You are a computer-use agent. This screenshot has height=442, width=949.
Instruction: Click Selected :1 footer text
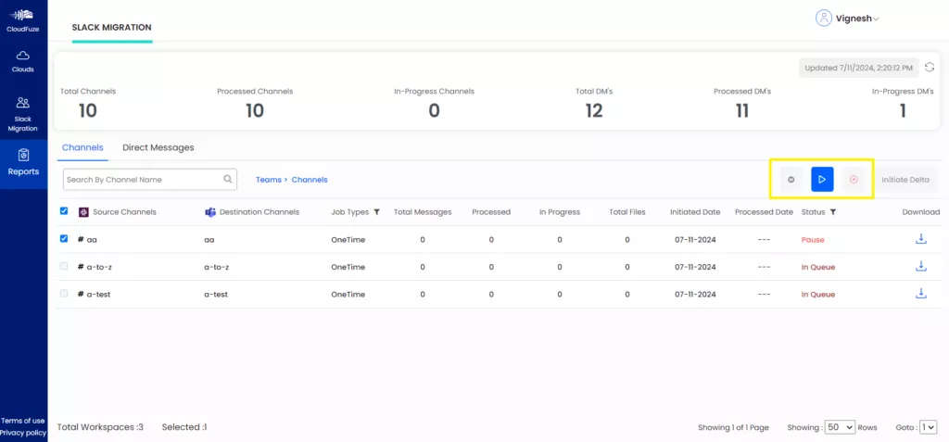click(184, 427)
